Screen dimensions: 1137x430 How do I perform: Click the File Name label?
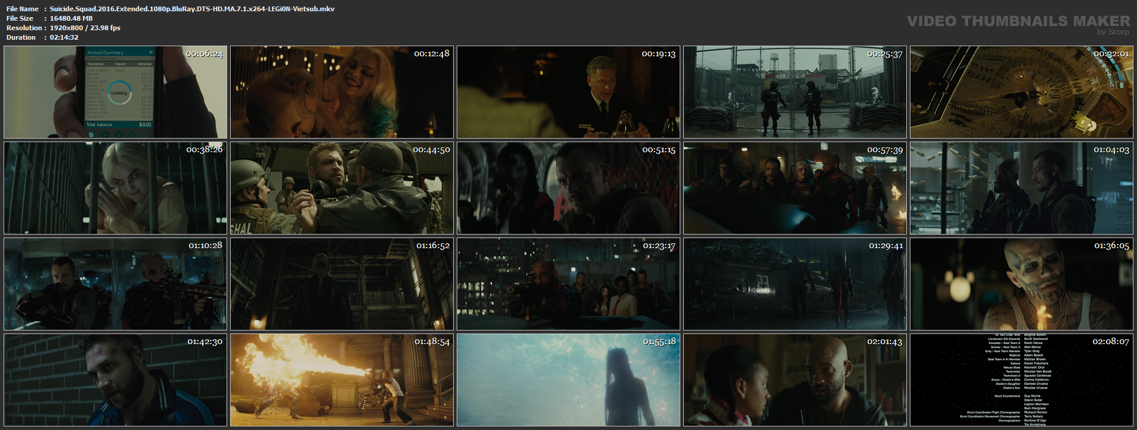23,9
